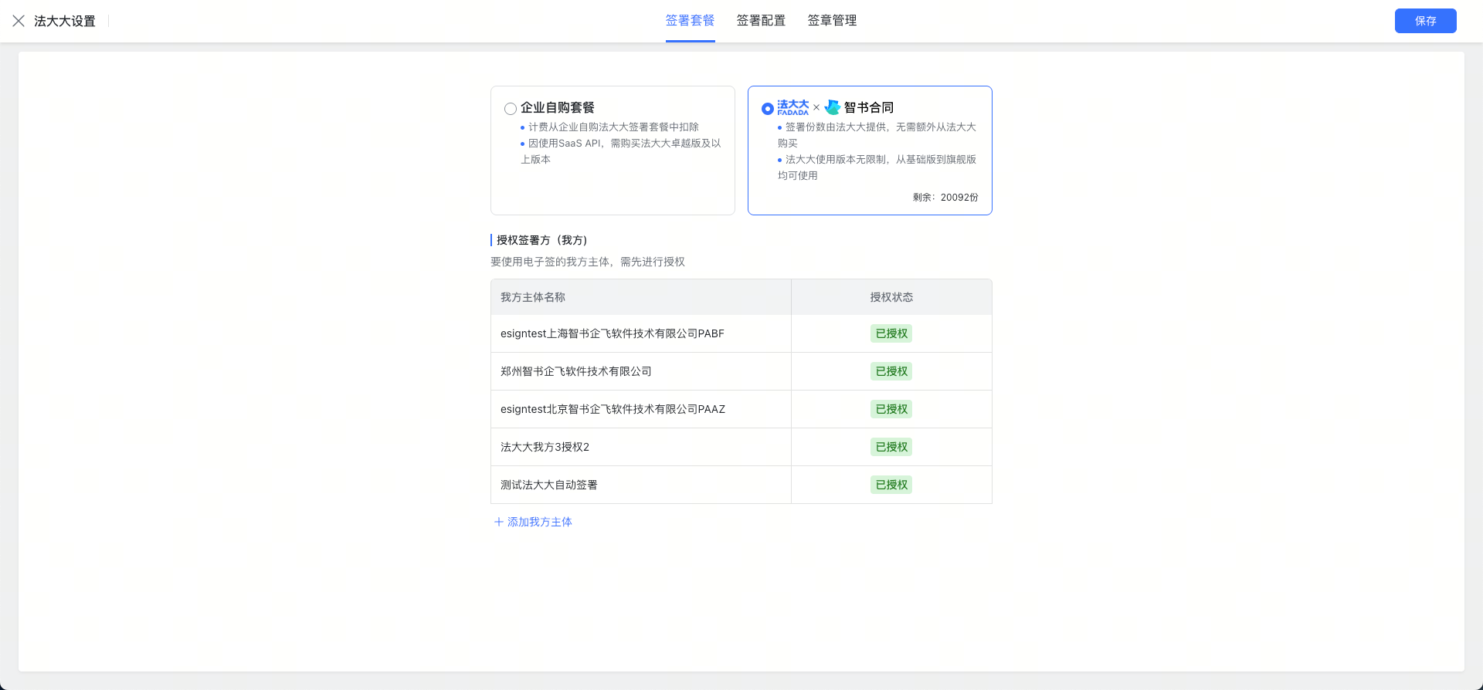Image resolution: width=1483 pixels, height=690 pixels.
Task: Select the 企业自购套餐 radio button
Action: pyautogui.click(x=510, y=109)
